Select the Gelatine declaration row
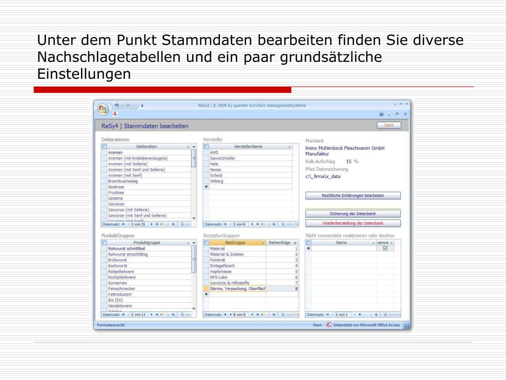The height and width of the screenshot is (380, 506). 149,198
